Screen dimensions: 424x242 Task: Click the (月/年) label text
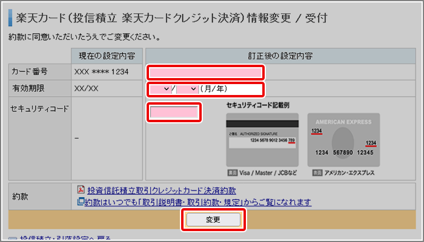click(214, 88)
